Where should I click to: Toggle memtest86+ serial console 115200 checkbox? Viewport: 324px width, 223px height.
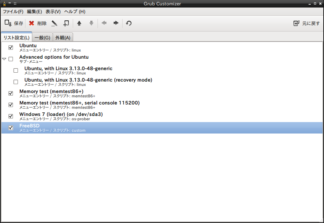[x=11, y=105]
